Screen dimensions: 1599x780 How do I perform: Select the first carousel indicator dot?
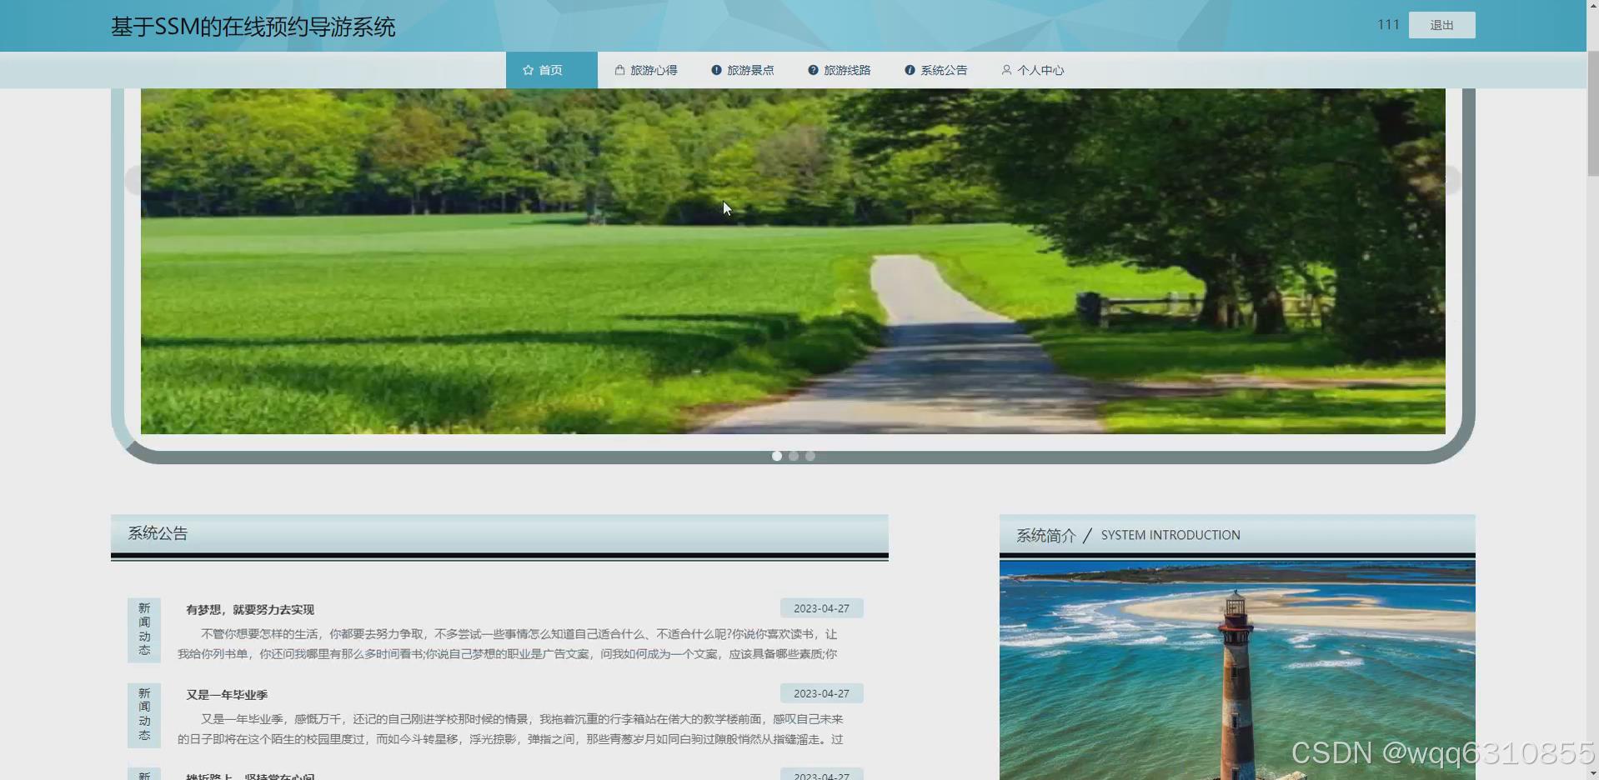(777, 456)
